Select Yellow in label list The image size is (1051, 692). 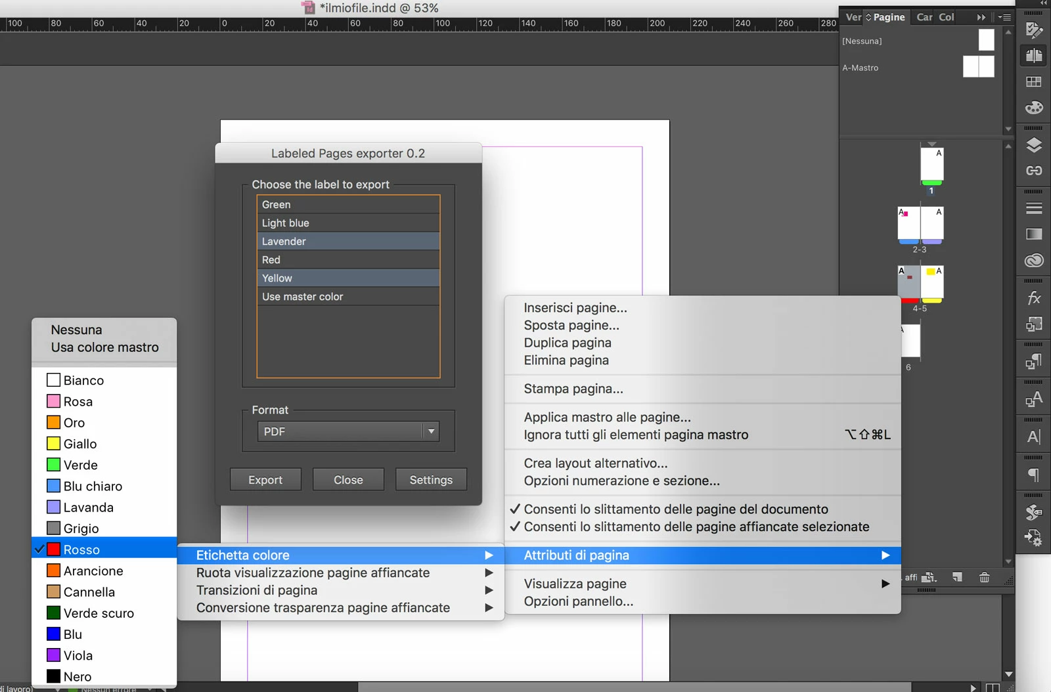tap(348, 278)
